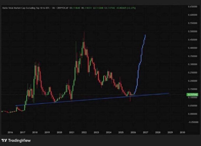
Task: Click price axis label 0.300000
Action: click(x=192, y=64)
